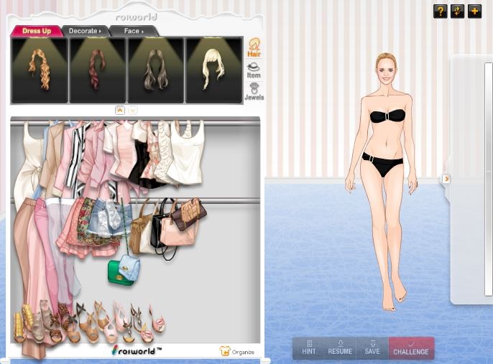Click the question mark help icon
This screenshot has height=364, width=493.
pos(441,11)
